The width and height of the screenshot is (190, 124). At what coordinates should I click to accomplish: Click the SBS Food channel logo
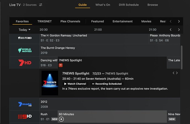pyautogui.click(x=25, y=38)
